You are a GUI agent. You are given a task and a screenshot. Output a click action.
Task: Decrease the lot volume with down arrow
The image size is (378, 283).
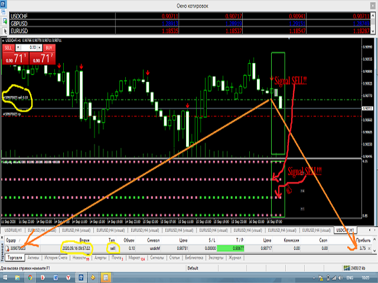(18, 48)
